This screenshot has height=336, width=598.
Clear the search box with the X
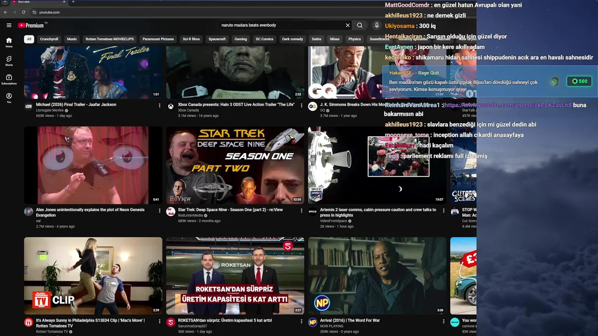348,25
